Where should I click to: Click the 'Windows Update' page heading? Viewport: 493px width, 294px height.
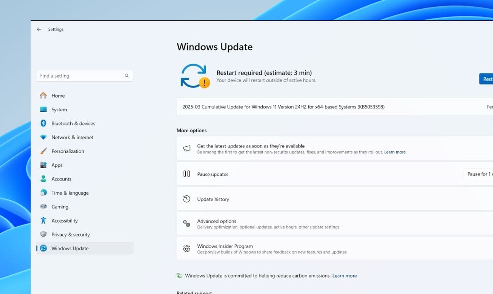pyautogui.click(x=215, y=47)
